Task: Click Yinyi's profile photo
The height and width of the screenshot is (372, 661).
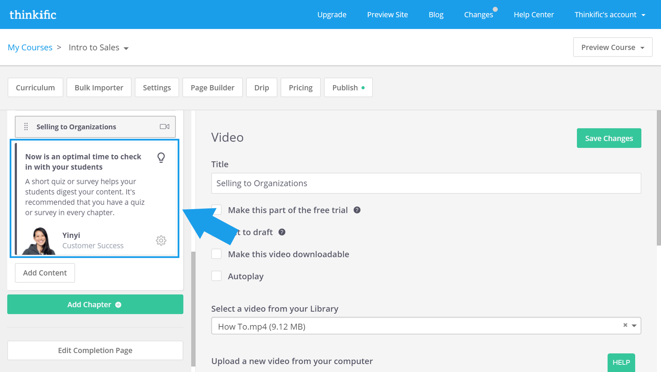Action: point(39,241)
